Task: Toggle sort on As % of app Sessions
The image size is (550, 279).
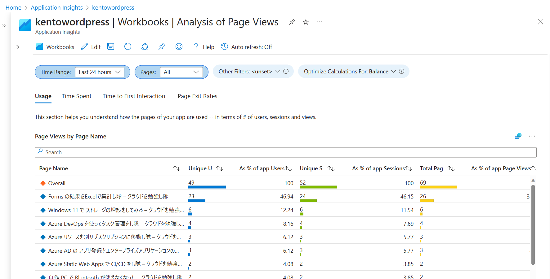Action: click(409, 168)
